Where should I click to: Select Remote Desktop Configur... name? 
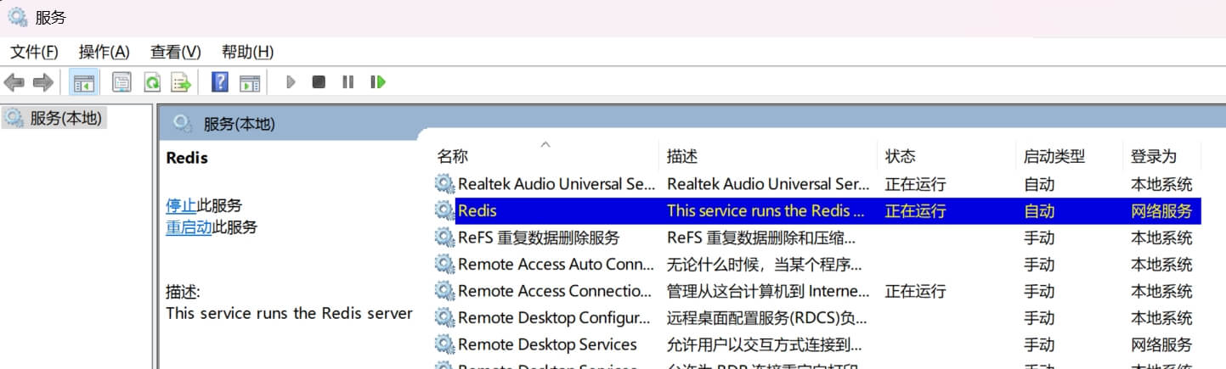(556, 318)
